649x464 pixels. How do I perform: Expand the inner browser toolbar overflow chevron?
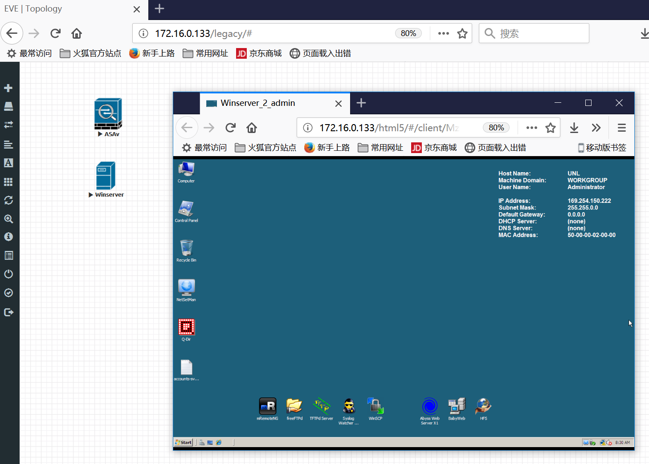(x=596, y=128)
